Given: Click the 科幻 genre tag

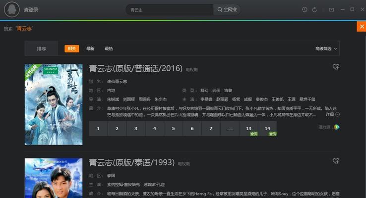Looking at the screenshot, I should (204, 91).
